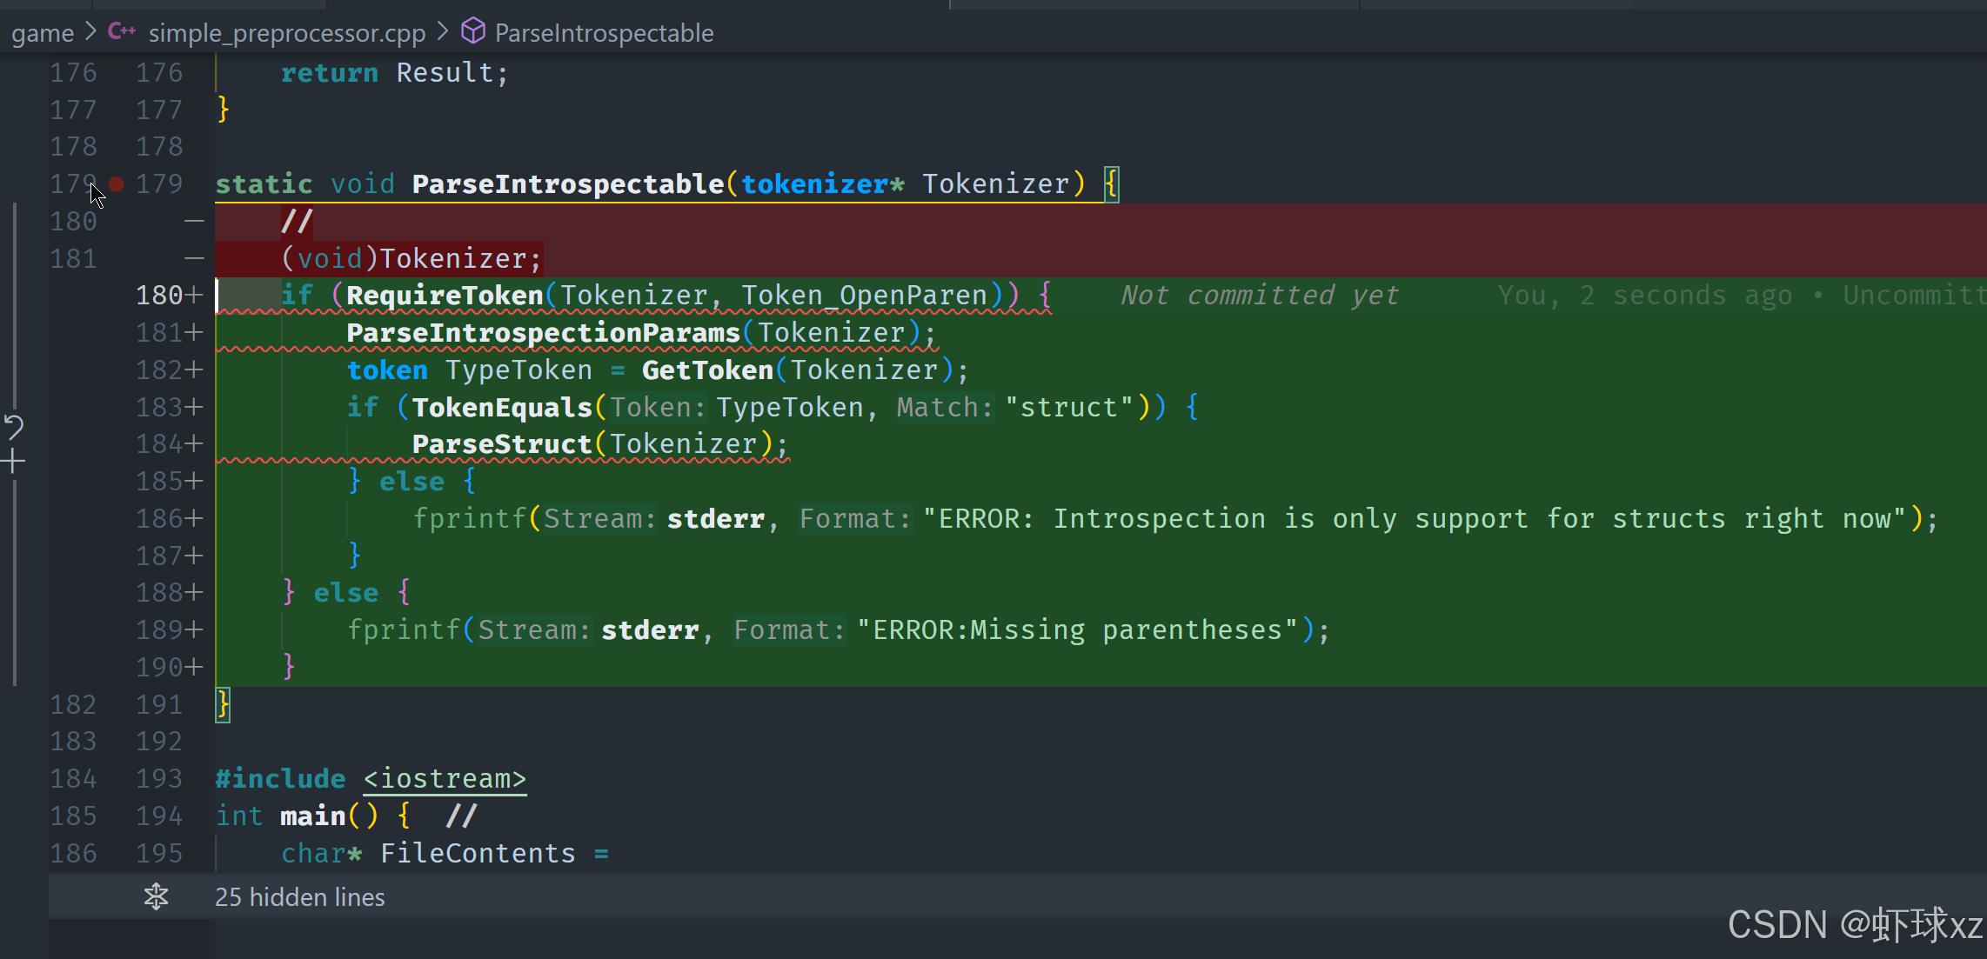Open the <iostream> include link

point(445,778)
